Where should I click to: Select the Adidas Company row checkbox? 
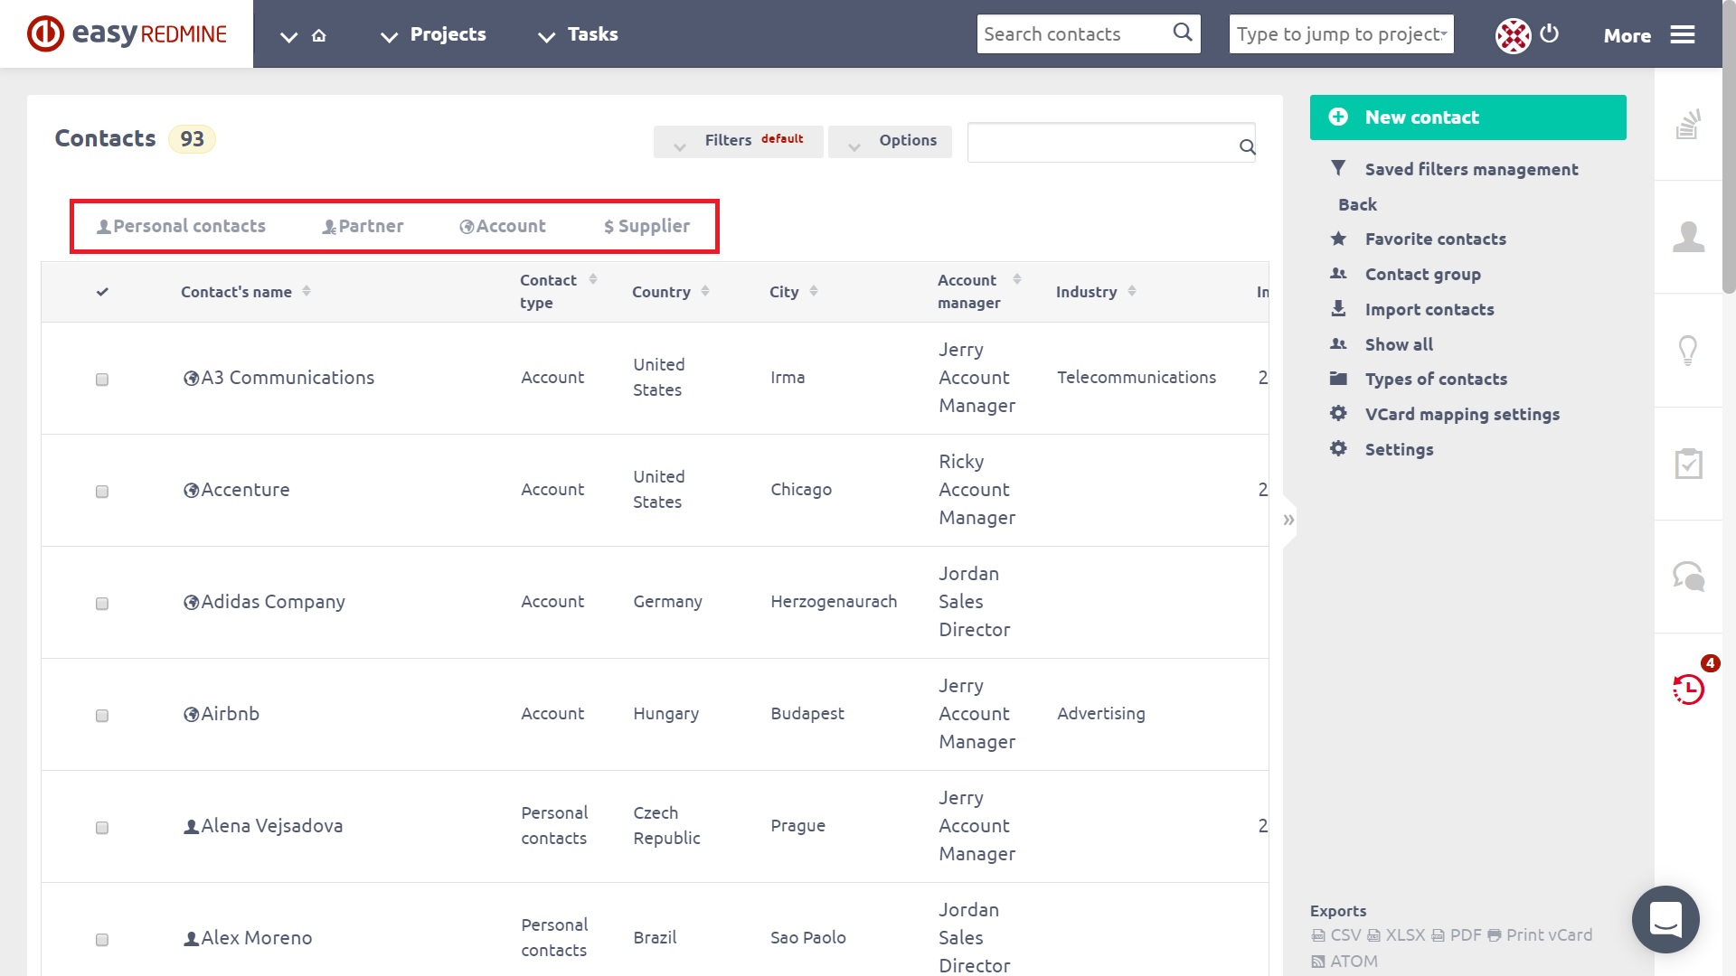[x=102, y=604]
